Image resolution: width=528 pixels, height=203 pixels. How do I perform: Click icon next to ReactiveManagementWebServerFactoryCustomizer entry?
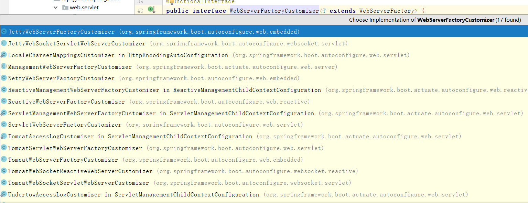pyautogui.click(x=4, y=90)
